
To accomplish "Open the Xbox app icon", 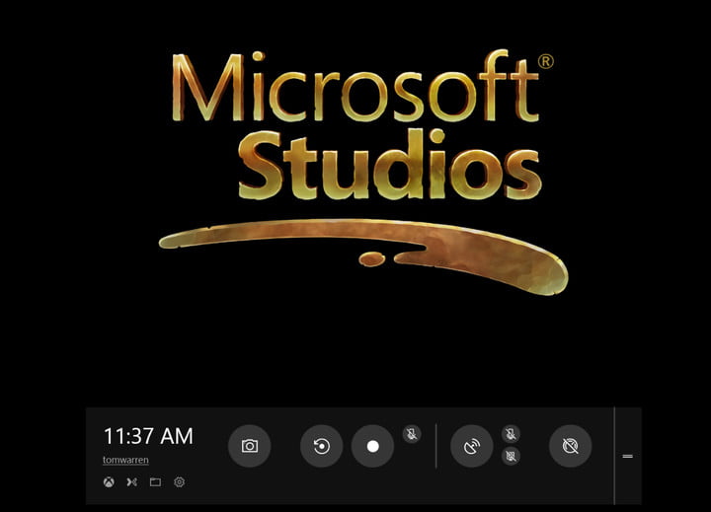I will point(108,482).
